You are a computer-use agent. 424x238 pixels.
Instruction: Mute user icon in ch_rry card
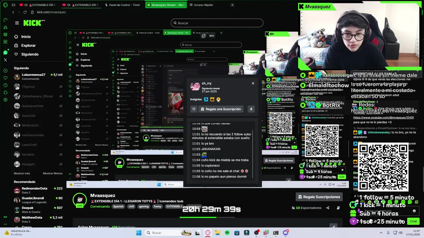pyautogui.click(x=251, y=109)
